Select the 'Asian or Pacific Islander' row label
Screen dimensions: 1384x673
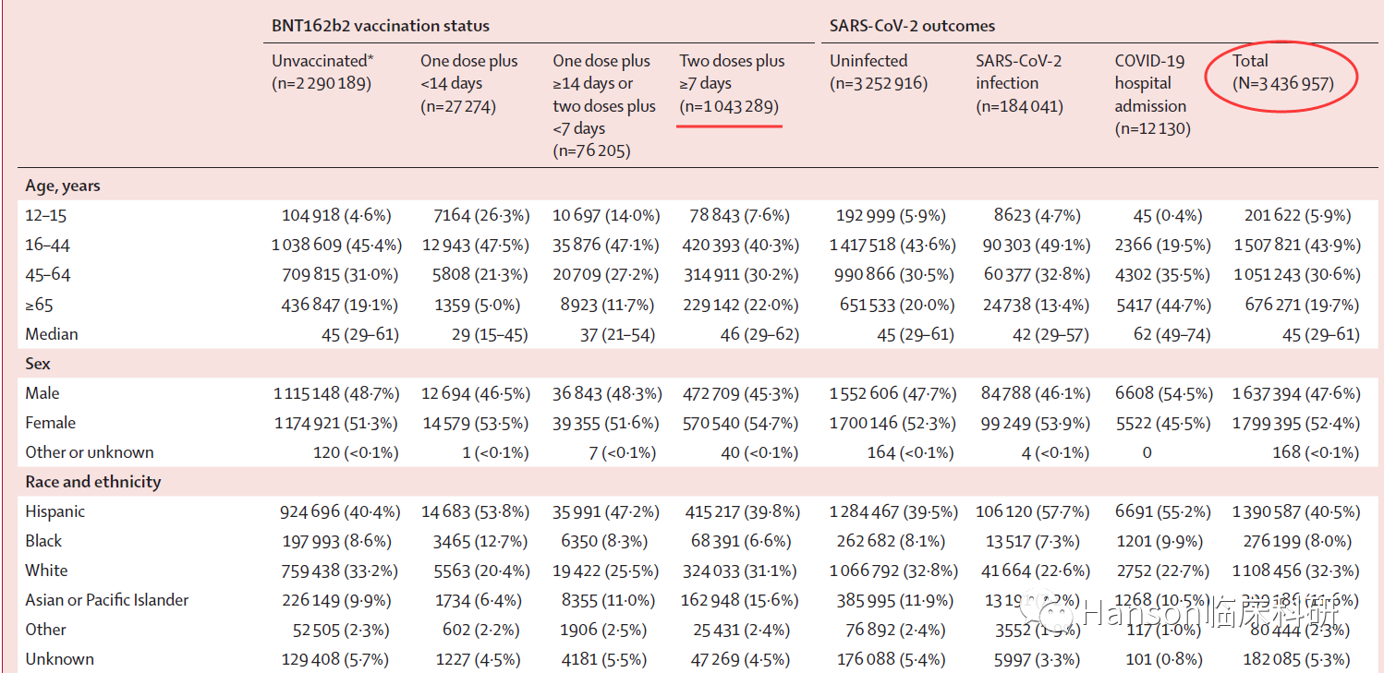tap(107, 600)
